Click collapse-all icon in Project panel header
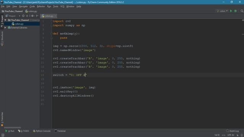This screenshot has height=137, width=244. 27,16
